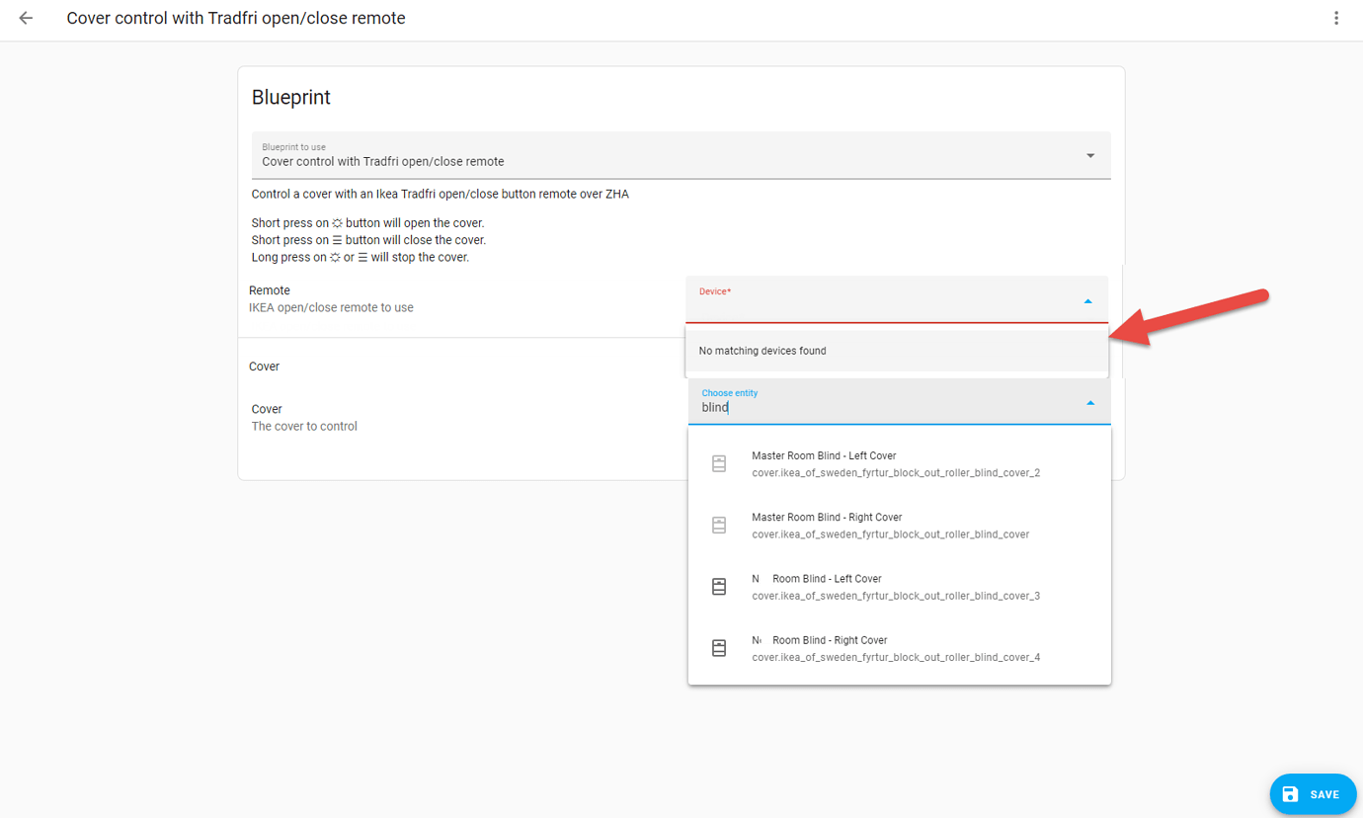This screenshot has width=1363, height=818.
Task: Click the blind icon beside the cover_4 entity
Action: coord(719,648)
